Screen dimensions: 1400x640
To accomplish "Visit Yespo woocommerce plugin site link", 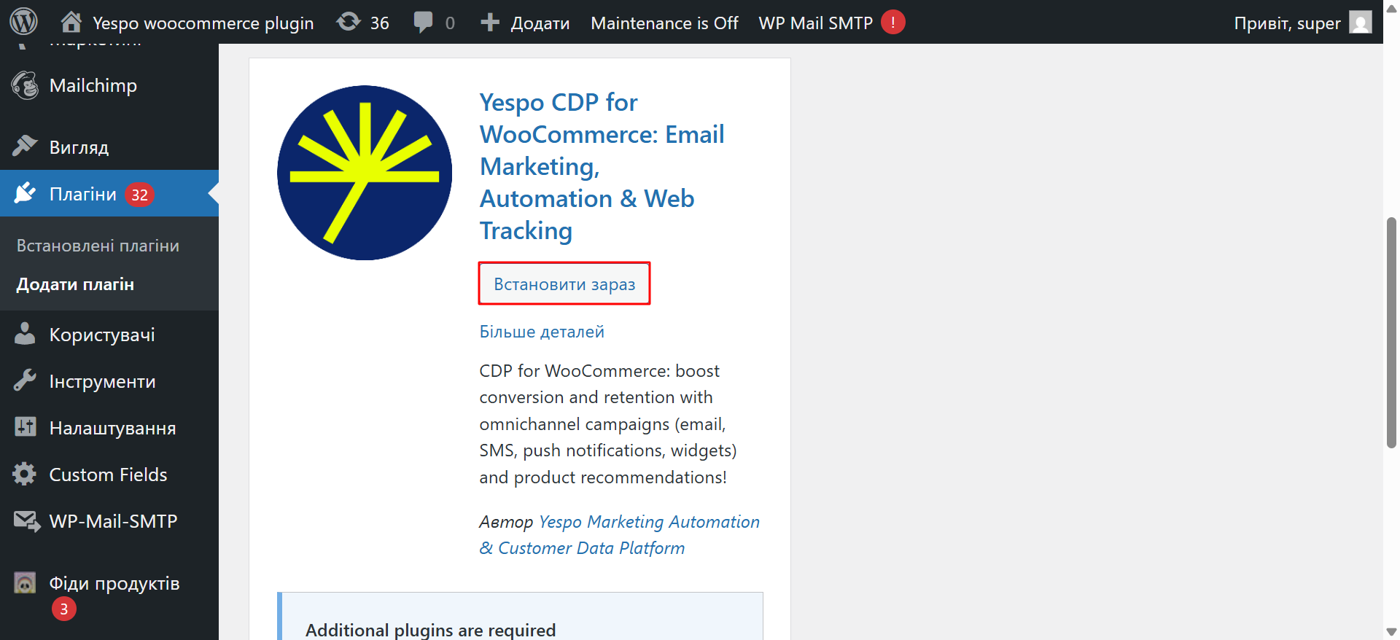I will click(203, 23).
